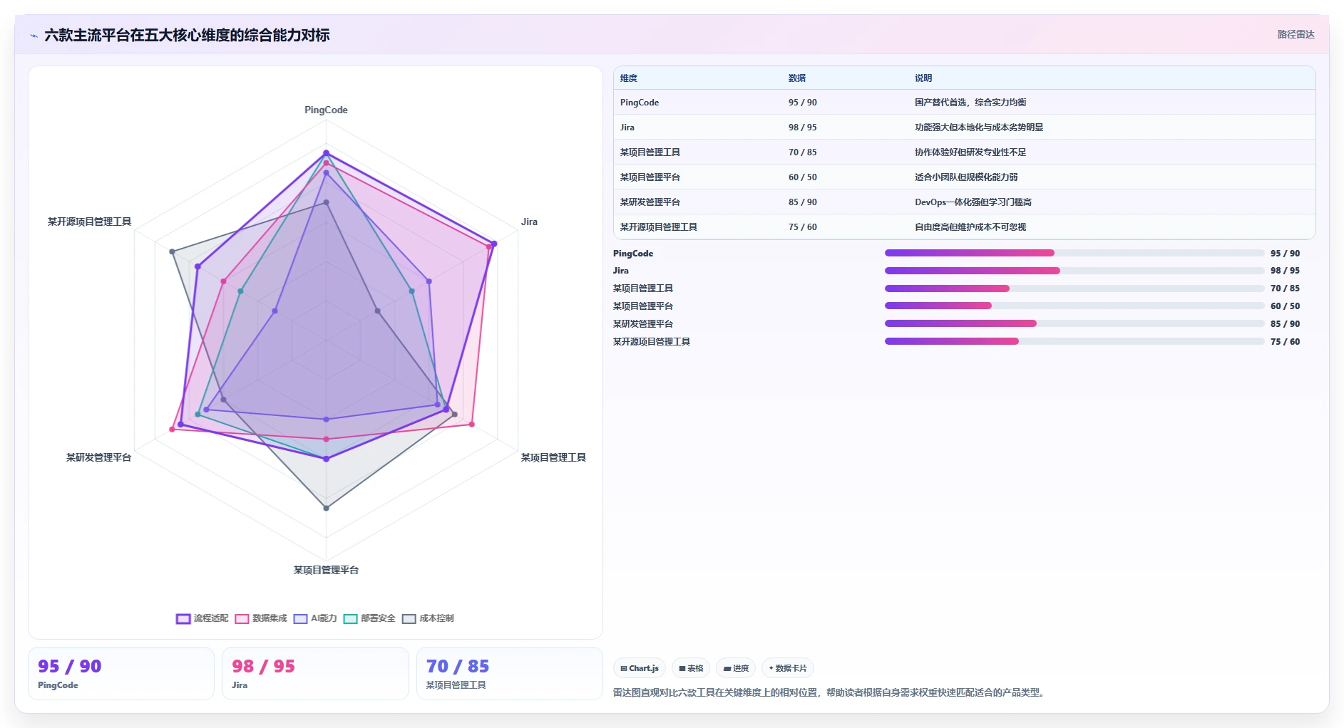Select the 95 / 90 PingCode stat card
Image resolution: width=1344 pixels, height=728 pixels.
(x=121, y=674)
